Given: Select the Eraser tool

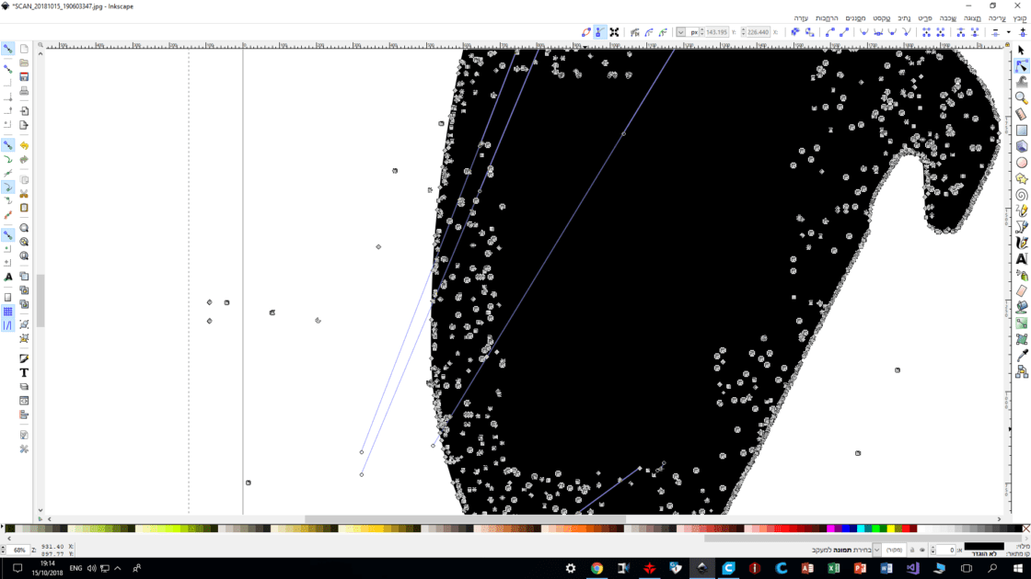Looking at the screenshot, I should [x=1021, y=290].
